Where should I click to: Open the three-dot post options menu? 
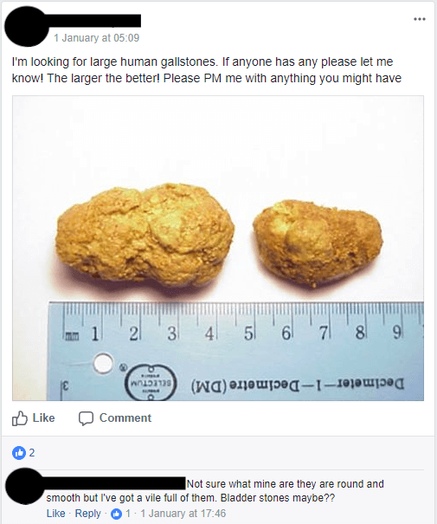point(420,19)
